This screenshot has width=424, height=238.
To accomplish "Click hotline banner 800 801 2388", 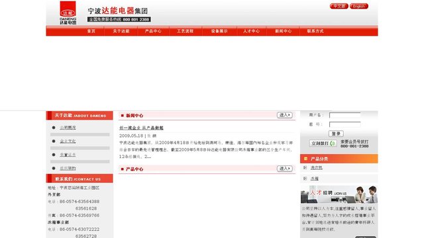I will 119,19.
